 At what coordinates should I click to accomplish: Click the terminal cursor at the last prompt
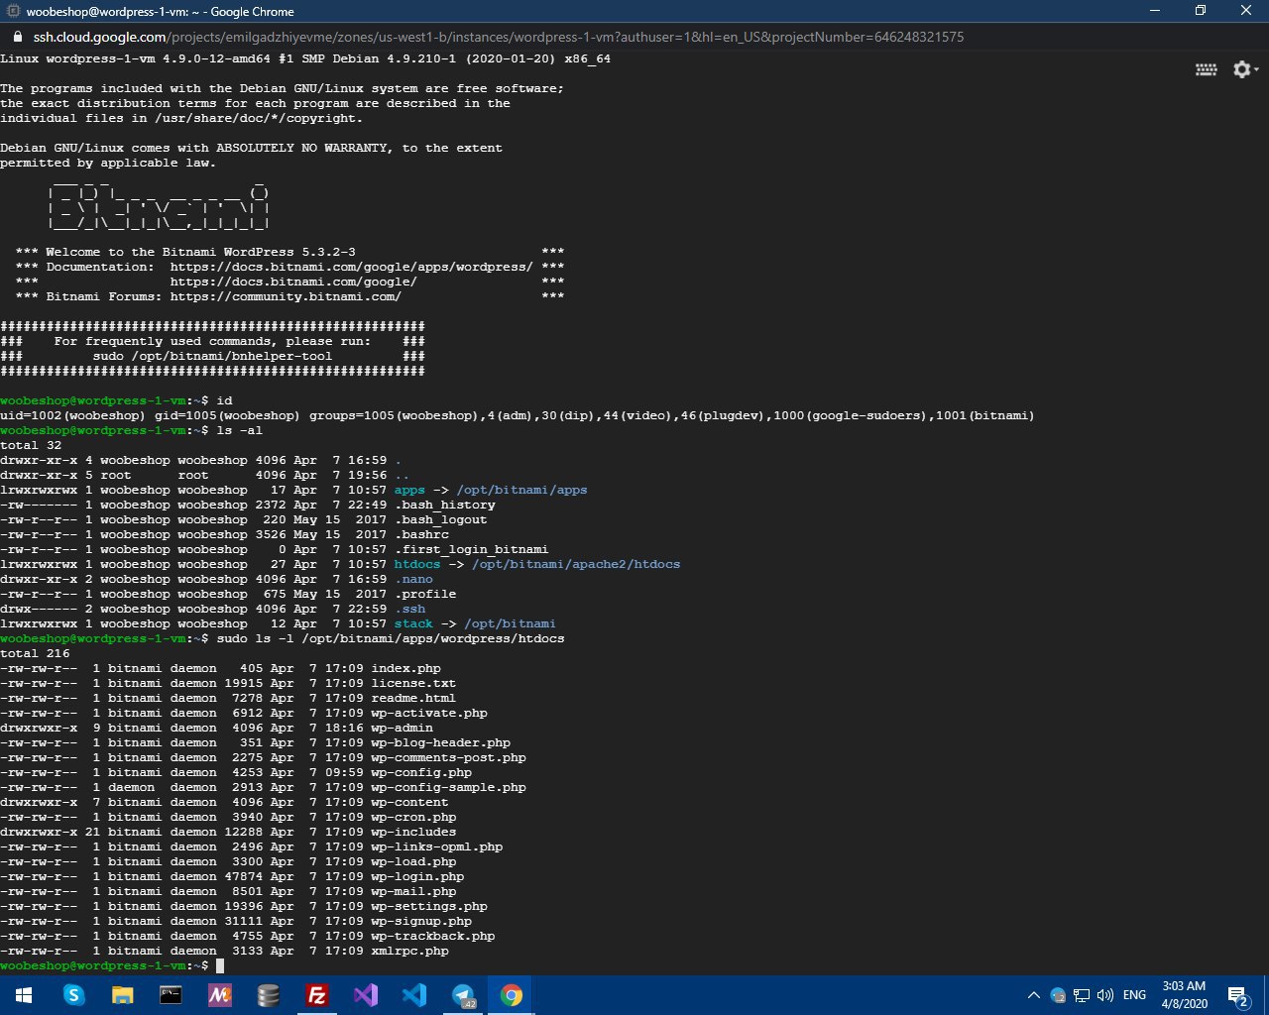point(220,965)
